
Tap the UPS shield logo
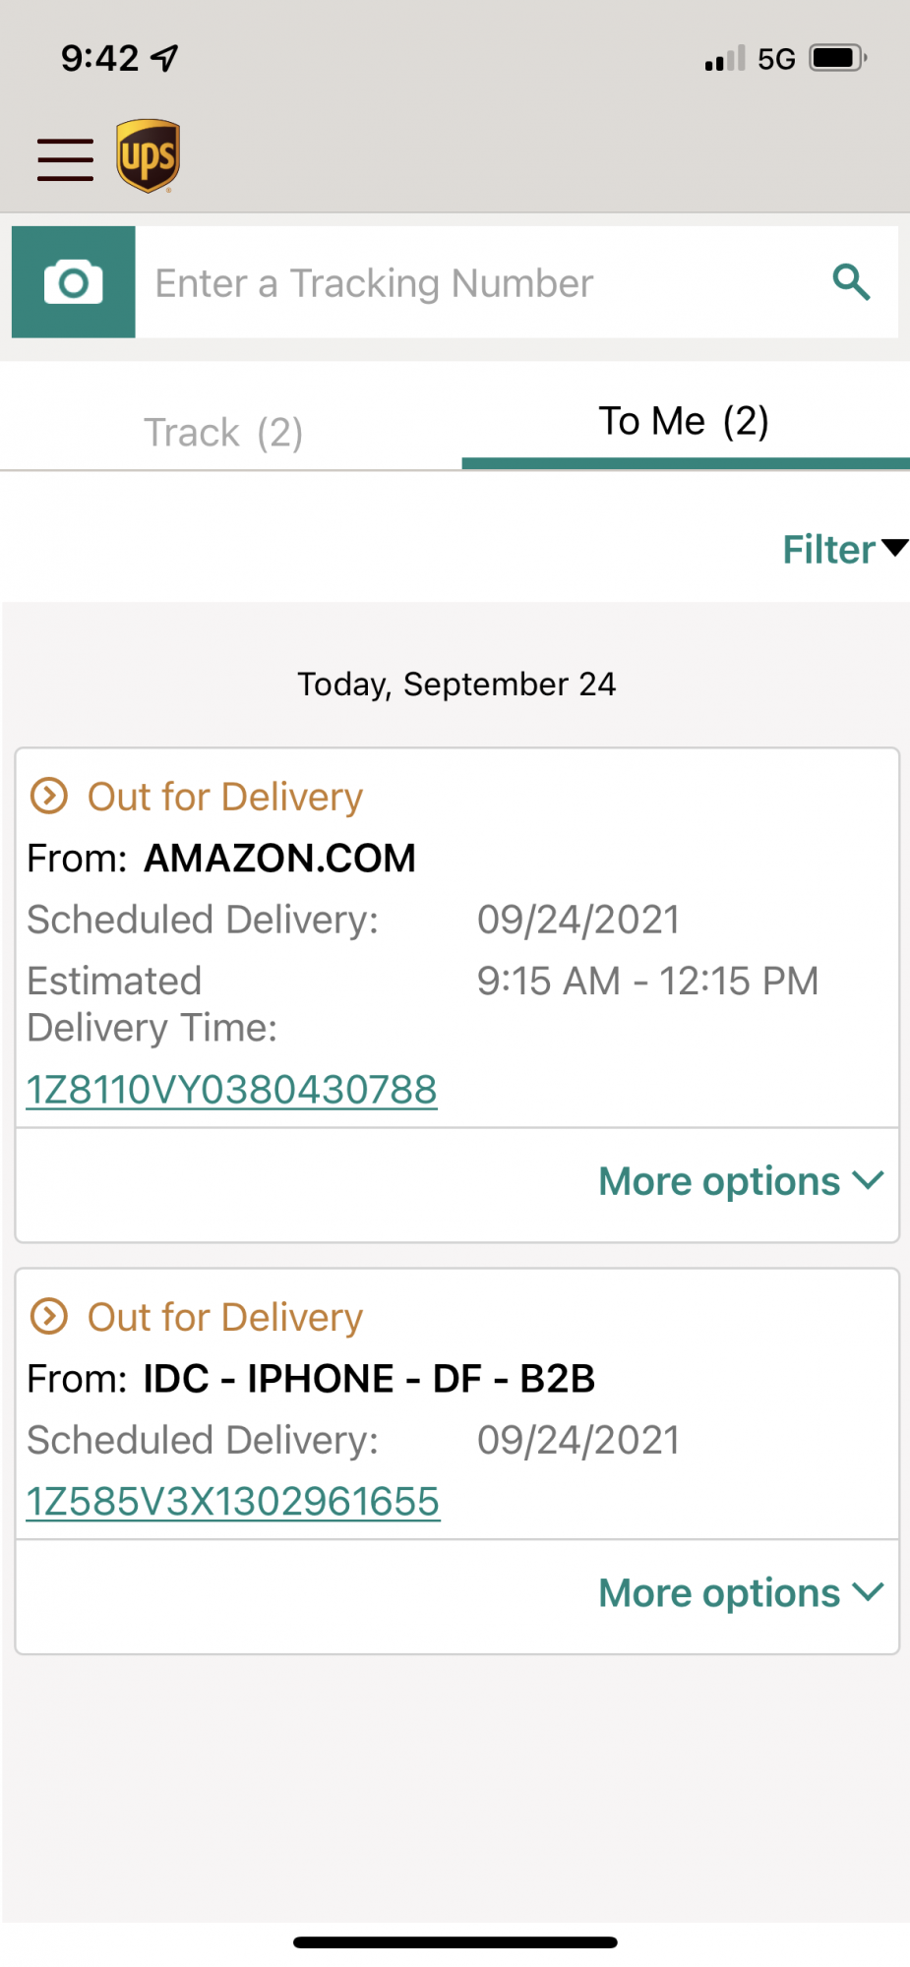[148, 156]
